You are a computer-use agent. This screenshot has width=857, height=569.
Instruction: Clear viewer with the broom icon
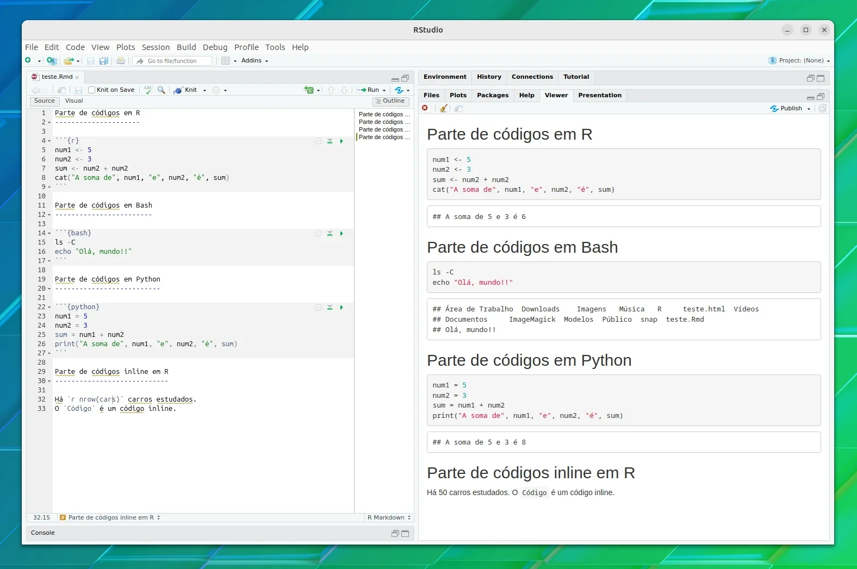coord(444,109)
